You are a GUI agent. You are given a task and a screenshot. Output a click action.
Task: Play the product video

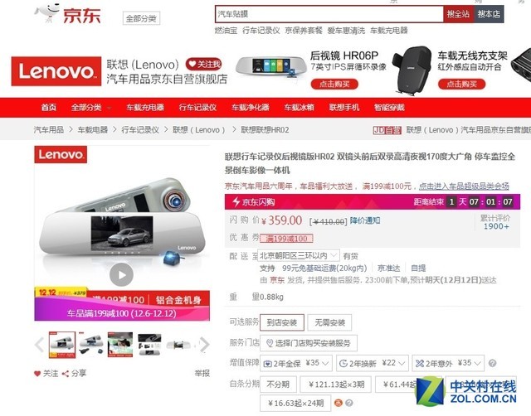121,274
